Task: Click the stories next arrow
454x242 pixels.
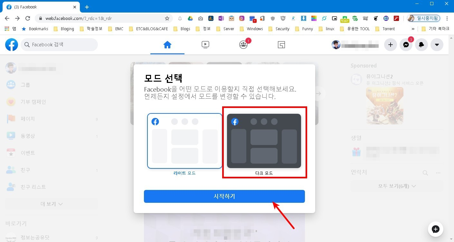Action: (318, 94)
